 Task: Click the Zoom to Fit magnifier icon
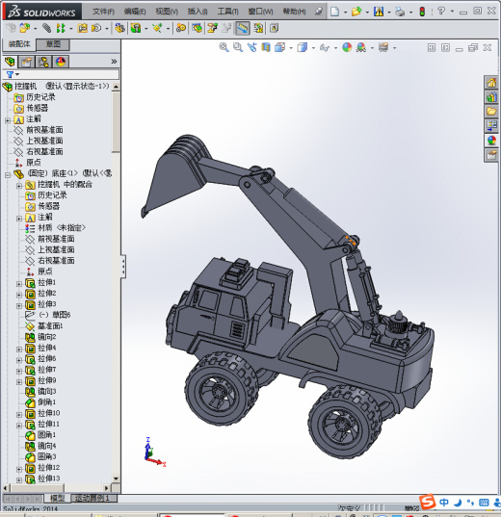point(224,47)
